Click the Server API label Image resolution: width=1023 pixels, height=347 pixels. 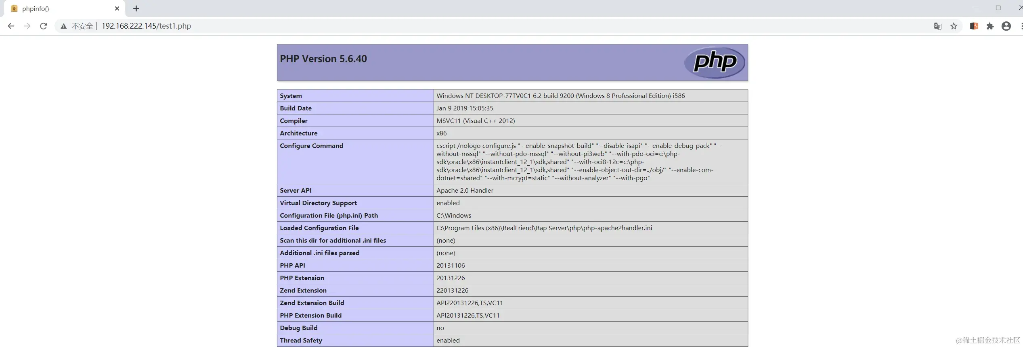296,191
